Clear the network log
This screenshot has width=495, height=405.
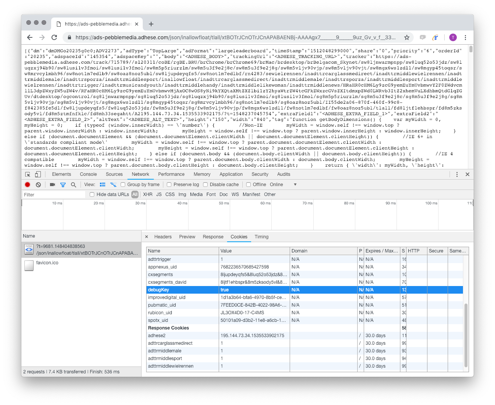pos(38,185)
